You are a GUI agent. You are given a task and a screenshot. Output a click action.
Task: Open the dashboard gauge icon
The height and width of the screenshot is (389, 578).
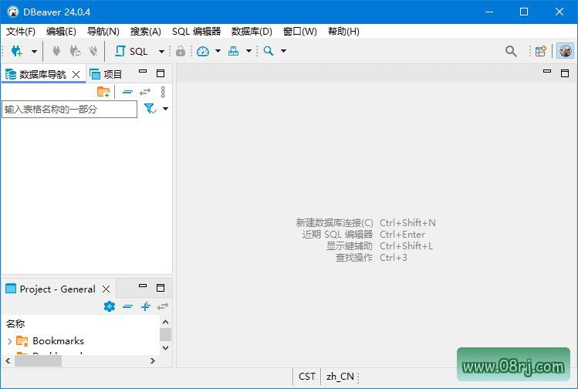click(203, 51)
